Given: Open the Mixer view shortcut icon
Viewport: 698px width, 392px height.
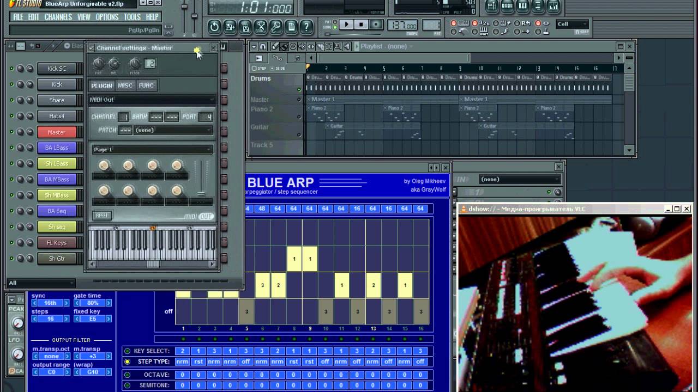Looking at the screenshot, I should [553, 7].
